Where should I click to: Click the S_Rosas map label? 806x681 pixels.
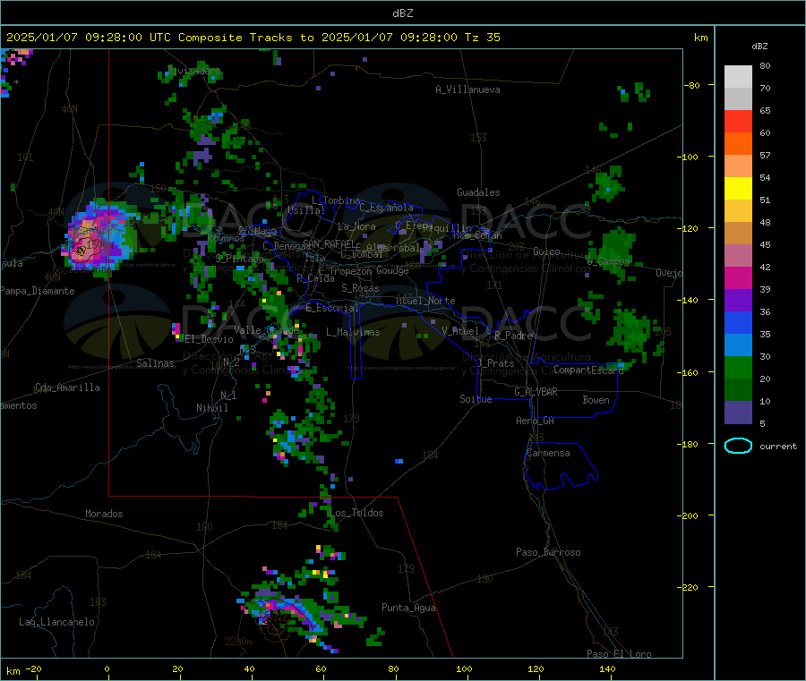coord(360,288)
